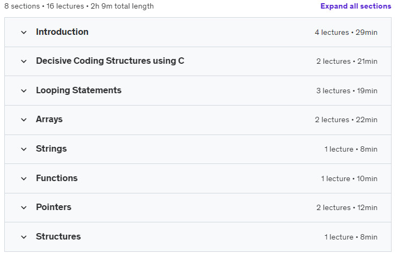398x254 pixels.
Task: Expand the Pointers section chevron
Action: point(24,207)
